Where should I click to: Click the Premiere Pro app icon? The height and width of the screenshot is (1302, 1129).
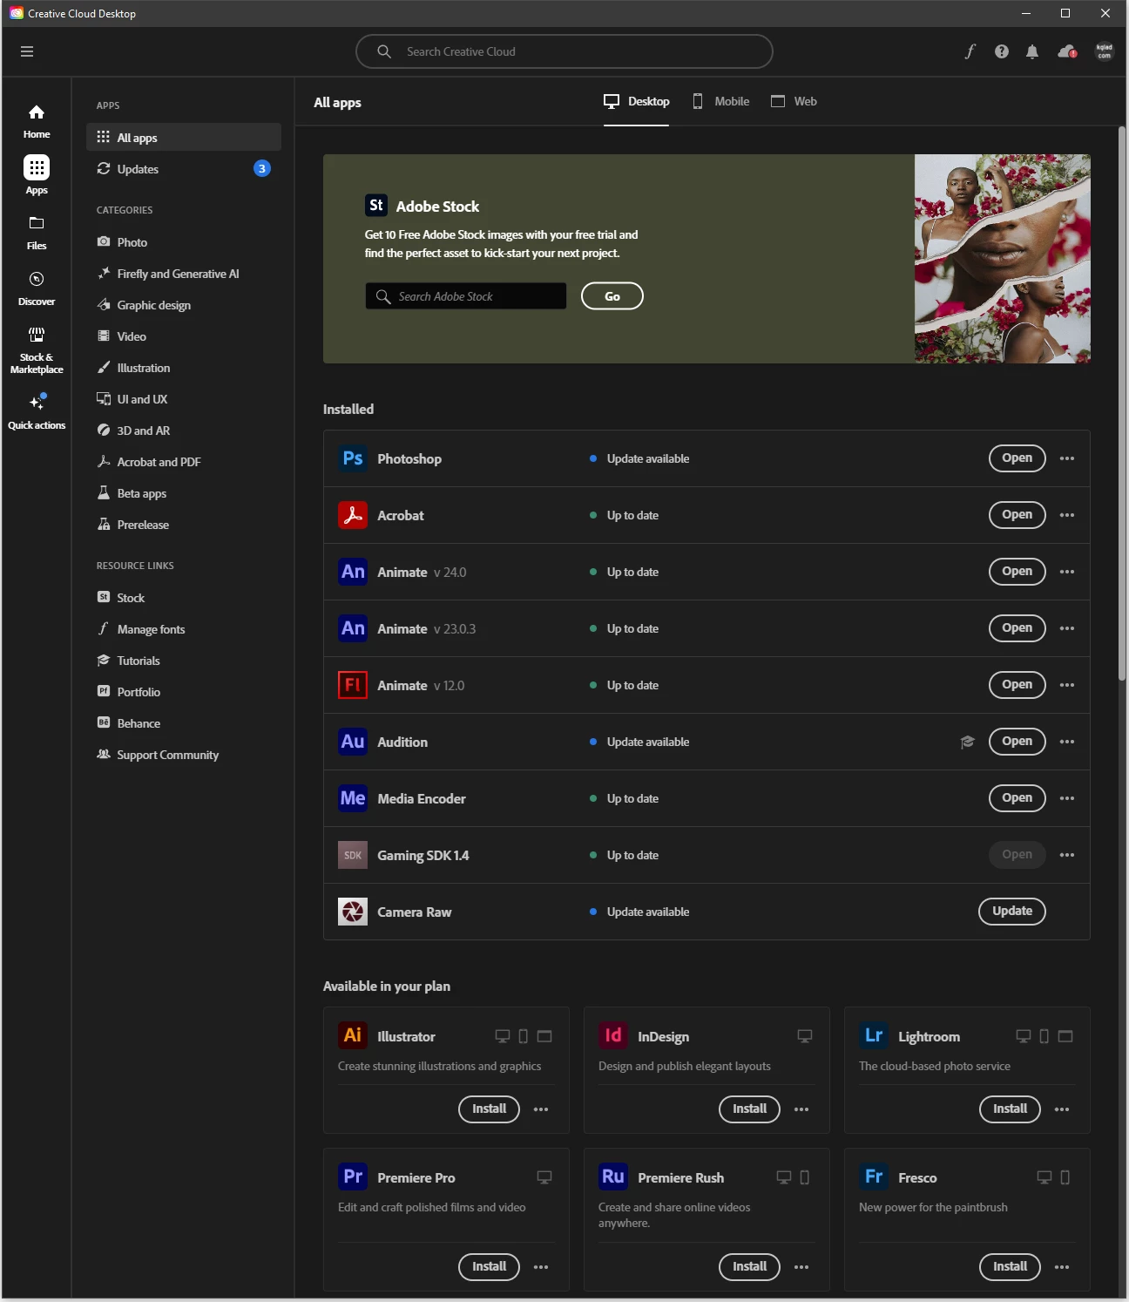pyautogui.click(x=353, y=1177)
